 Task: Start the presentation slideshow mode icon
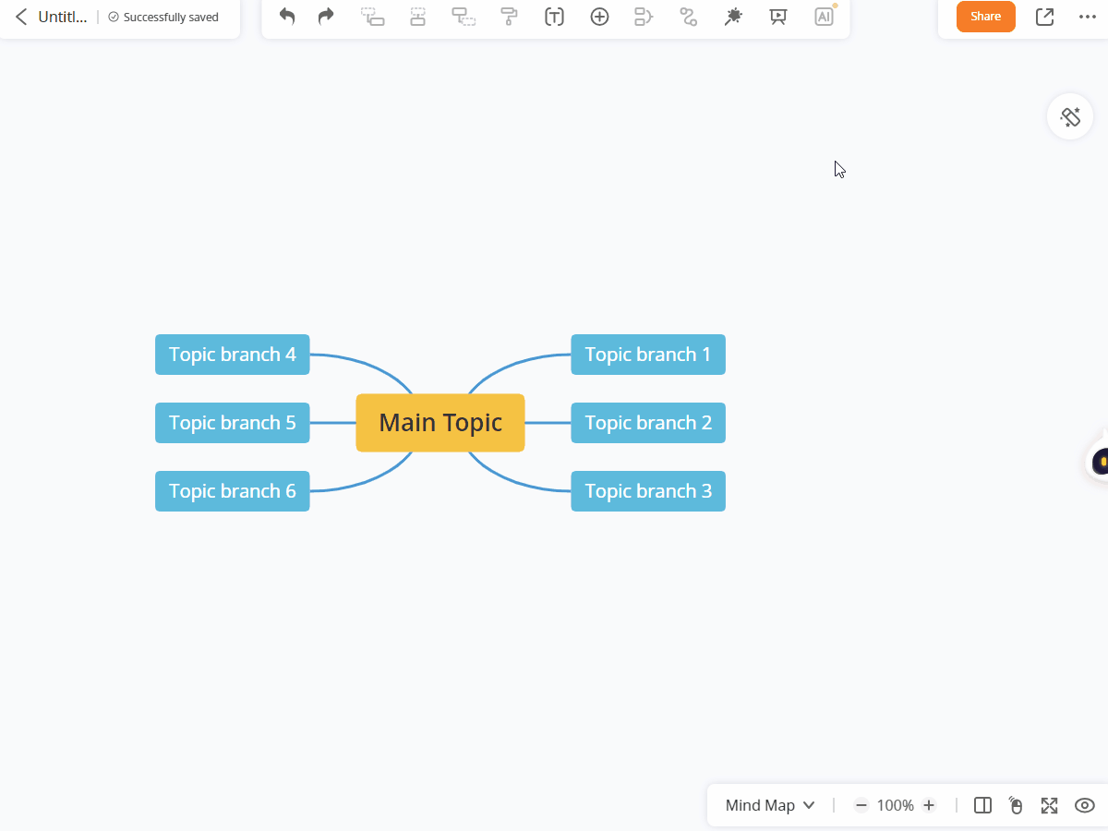click(778, 17)
